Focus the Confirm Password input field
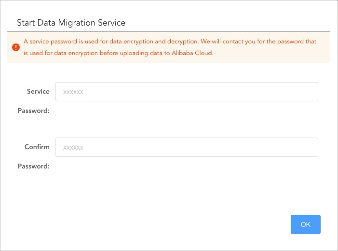338x251 pixels. click(187, 147)
